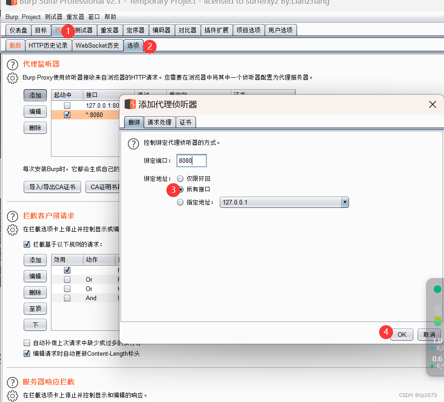Click 添加 button for intercept rules
Screen dimensions: 444x402
pos(35,260)
